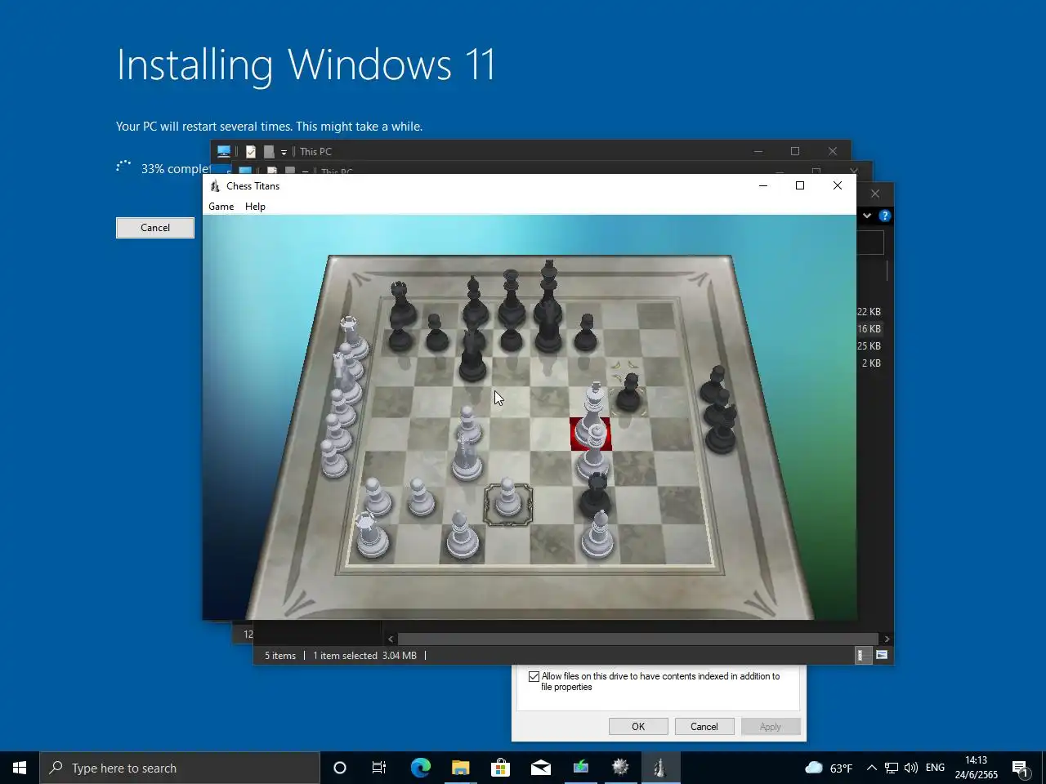
Task: Open File Explorer from the taskbar
Action: tap(461, 768)
